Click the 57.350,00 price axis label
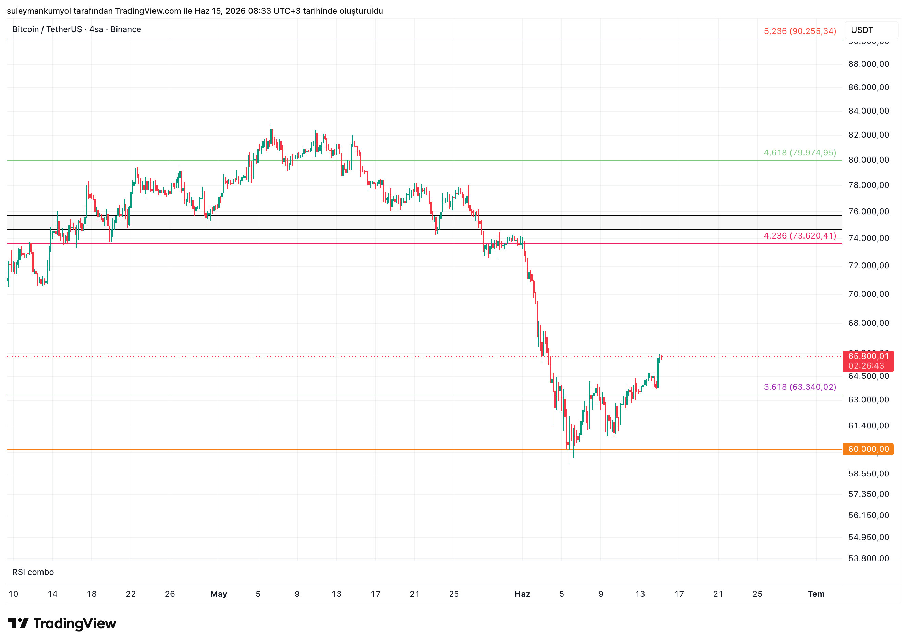This screenshot has width=908, height=644. [869, 494]
